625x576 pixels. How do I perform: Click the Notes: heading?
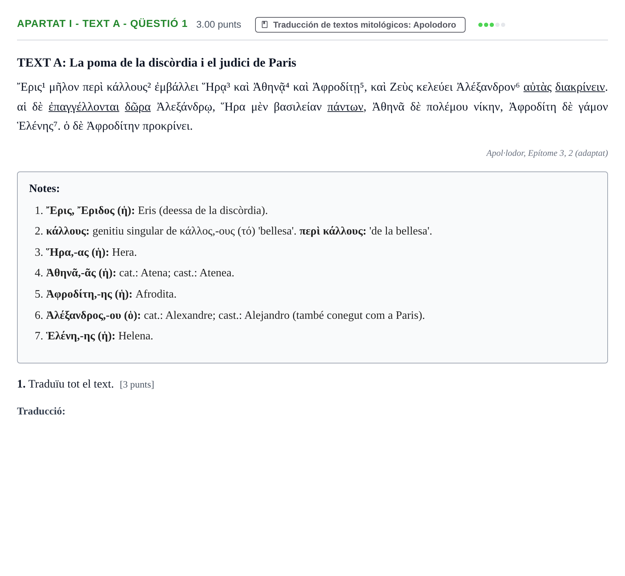tap(44, 188)
